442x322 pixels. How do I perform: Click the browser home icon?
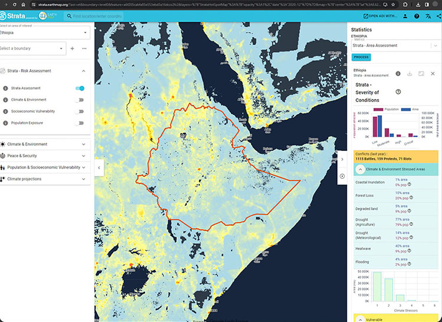(x=24, y=5)
